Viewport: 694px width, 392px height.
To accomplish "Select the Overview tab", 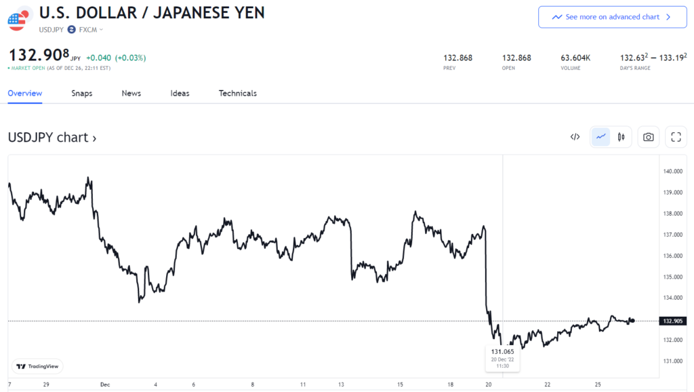I will (x=24, y=94).
